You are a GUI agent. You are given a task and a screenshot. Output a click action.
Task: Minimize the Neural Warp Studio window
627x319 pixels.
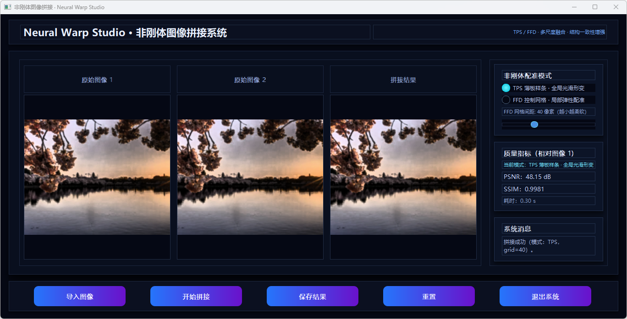(574, 7)
